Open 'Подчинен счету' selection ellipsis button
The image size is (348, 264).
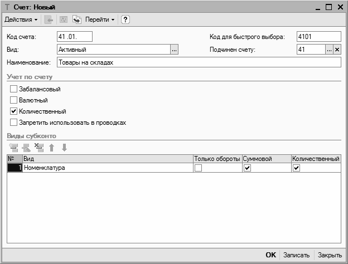(329, 50)
